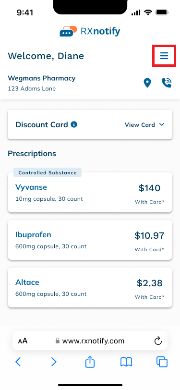Open the hamburger menu
This screenshot has width=180, height=390.
[x=164, y=56]
